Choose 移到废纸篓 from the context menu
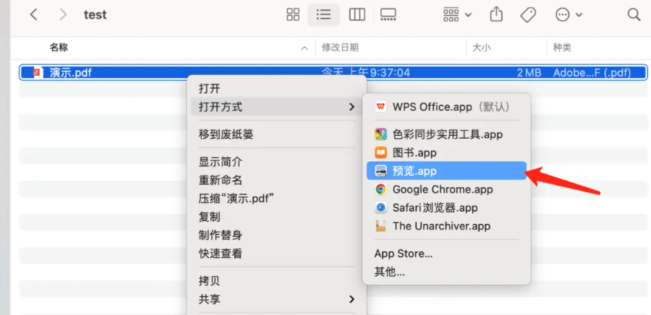 tap(277, 134)
